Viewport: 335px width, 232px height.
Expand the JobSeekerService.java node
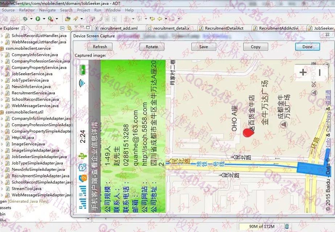point(2,74)
